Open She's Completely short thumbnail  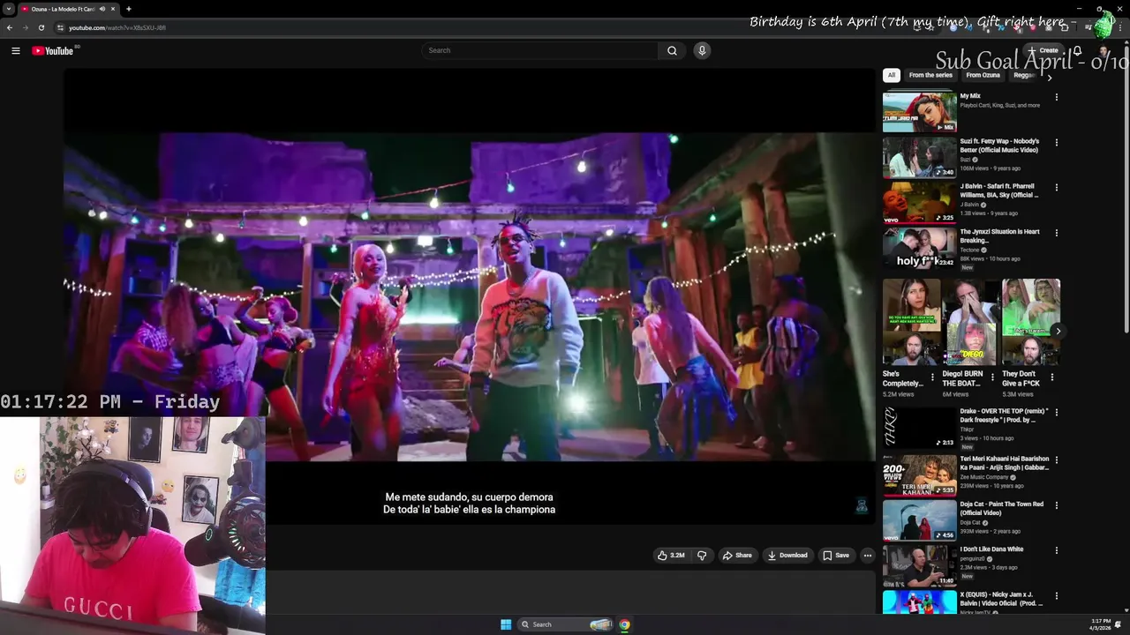(911, 322)
